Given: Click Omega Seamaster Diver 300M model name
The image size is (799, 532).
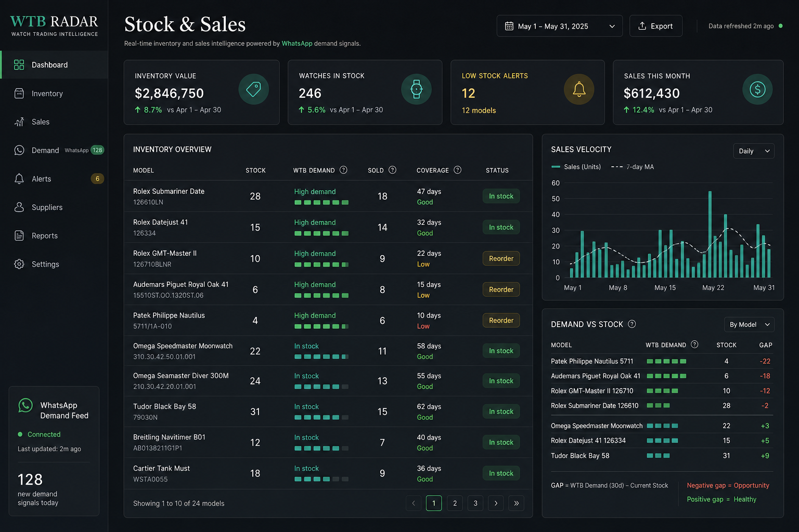Looking at the screenshot, I should click(181, 376).
